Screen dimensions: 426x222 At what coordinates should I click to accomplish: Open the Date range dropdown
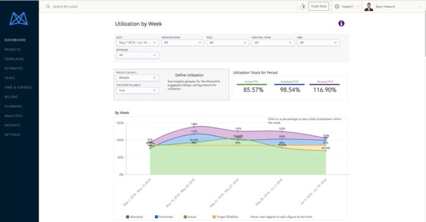click(x=138, y=43)
